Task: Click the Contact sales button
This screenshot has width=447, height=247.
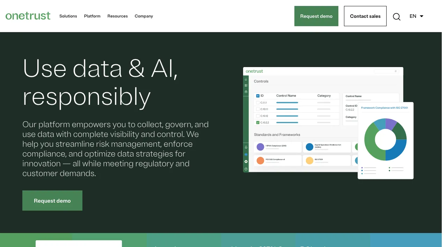Action: point(365,16)
